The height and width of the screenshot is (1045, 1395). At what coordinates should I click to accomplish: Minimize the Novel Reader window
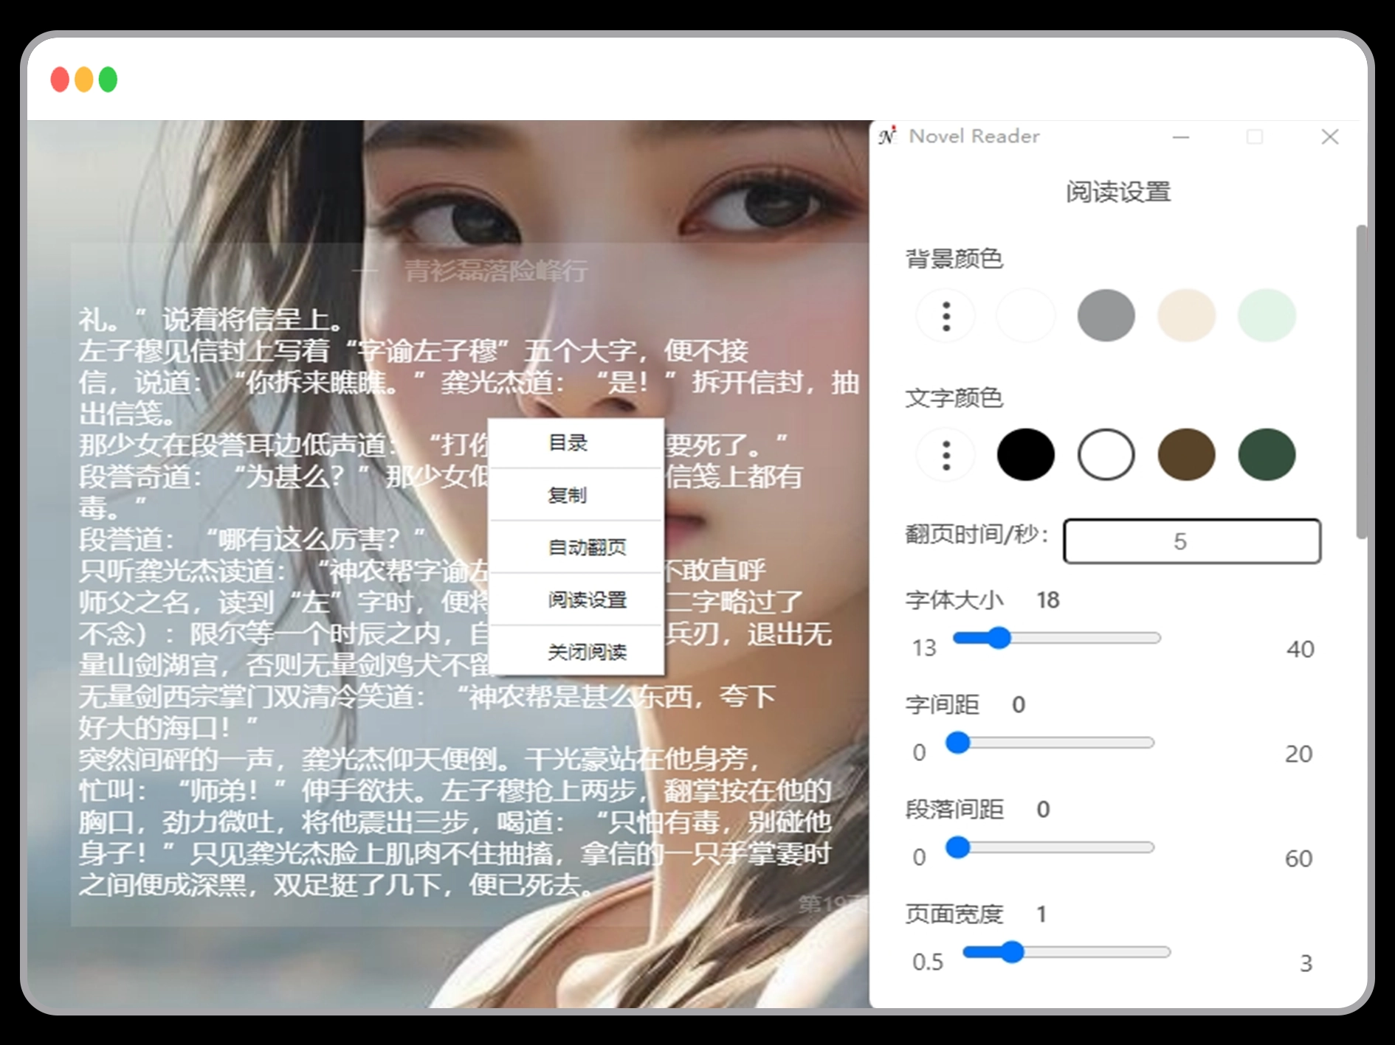pos(1181,137)
